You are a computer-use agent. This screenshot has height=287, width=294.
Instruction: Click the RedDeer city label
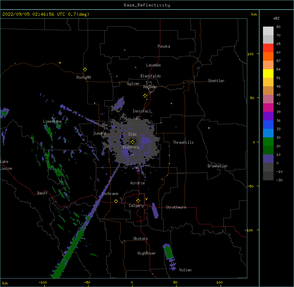click(150, 87)
